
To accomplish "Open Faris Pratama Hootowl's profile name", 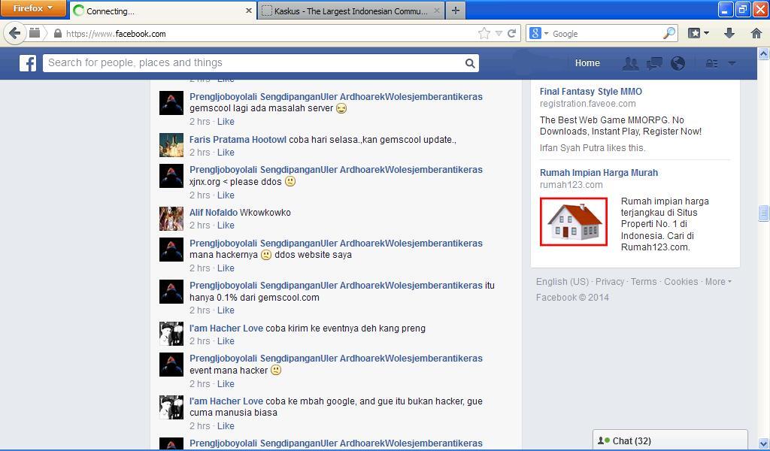I will [x=238, y=140].
